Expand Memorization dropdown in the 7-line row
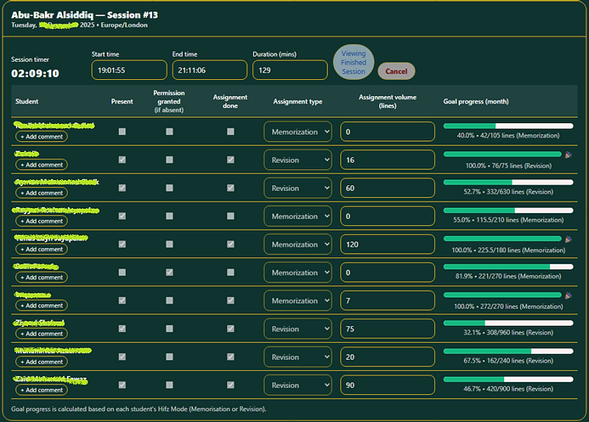Screen dimensions: 589x422 [297, 301]
